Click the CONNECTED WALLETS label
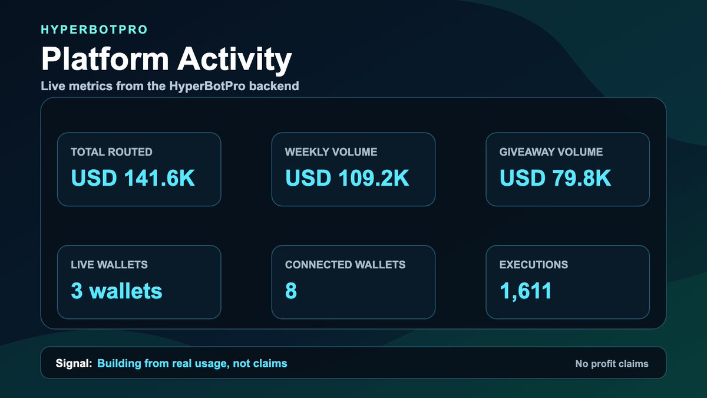Screen dimensions: 707x398 pos(345,265)
